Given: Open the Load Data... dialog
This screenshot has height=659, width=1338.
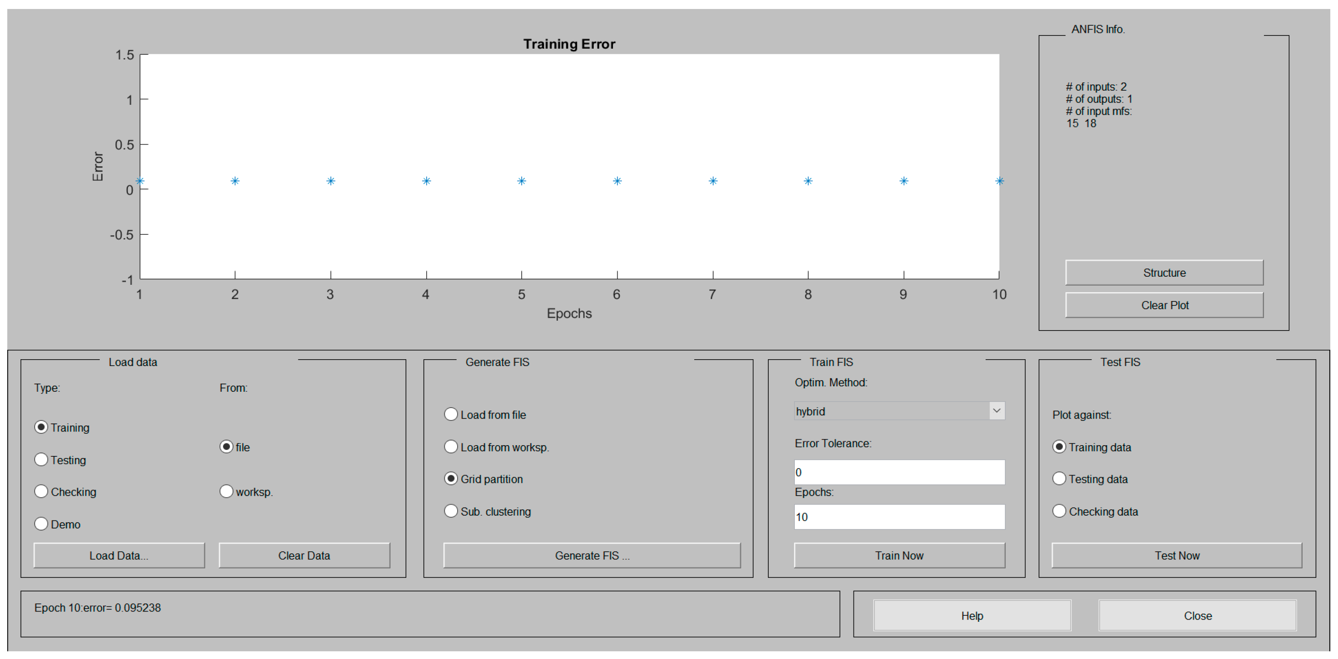Looking at the screenshot, I should (119, 555).
